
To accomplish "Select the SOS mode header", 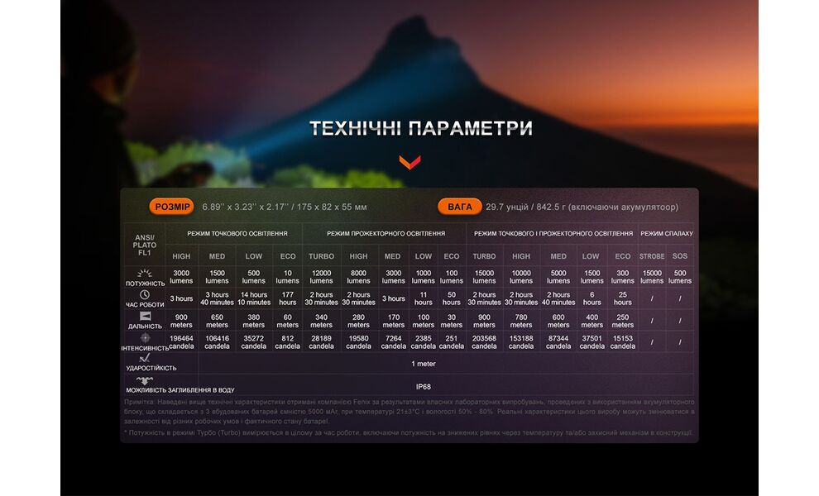I will (682, 256).
